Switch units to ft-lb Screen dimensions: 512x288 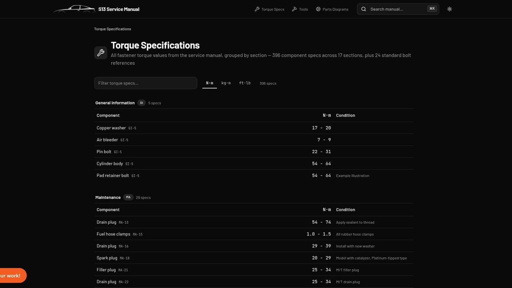(x=245, y=83)
